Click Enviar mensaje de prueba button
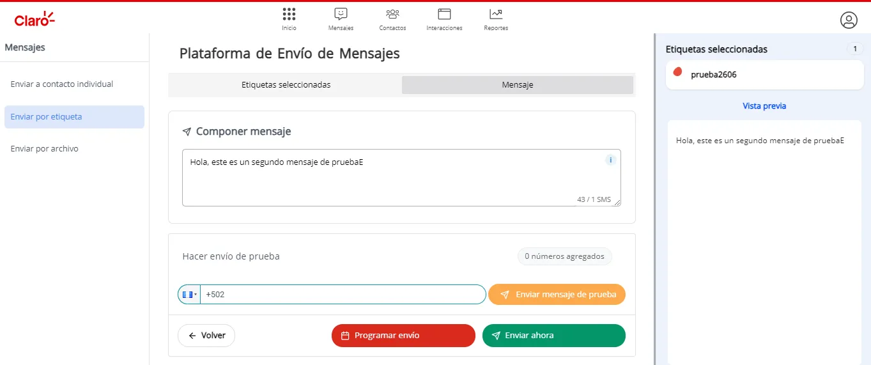This screenshot has height=365, width=871. click(x=557, y=295)
